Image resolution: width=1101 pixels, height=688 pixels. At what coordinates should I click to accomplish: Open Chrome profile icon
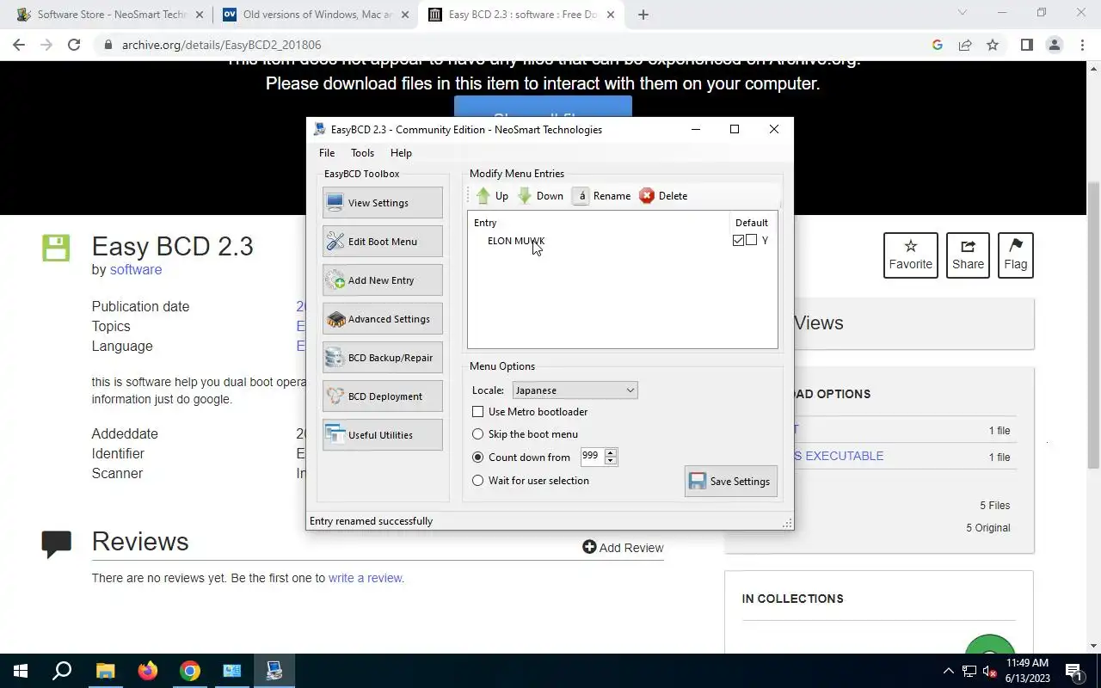pyautogui.click(x=1054, y=45)
